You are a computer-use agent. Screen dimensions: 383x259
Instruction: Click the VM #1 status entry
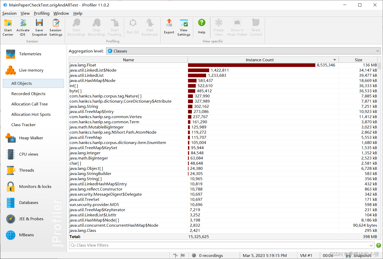point(306,256)
